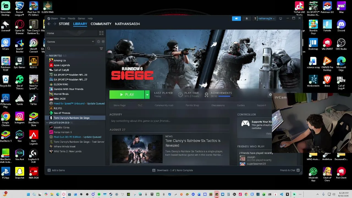Go to the STORE tab
Screen dimensions: 352x198
[x=64, y=24]
